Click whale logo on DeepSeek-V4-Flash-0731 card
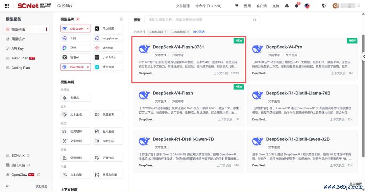 [144, 49]
